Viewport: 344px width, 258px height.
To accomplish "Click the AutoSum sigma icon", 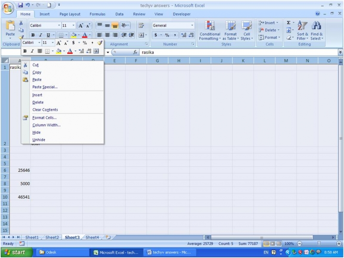I will (x=288, y=23).
